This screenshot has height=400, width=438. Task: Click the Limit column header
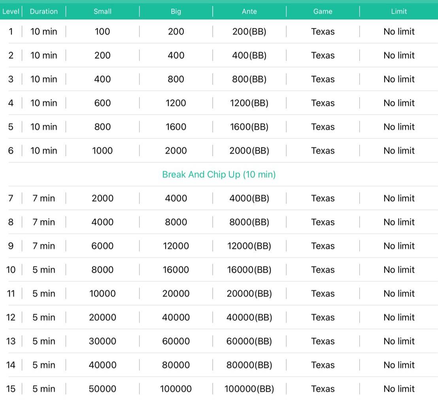[x=399, y=11]
